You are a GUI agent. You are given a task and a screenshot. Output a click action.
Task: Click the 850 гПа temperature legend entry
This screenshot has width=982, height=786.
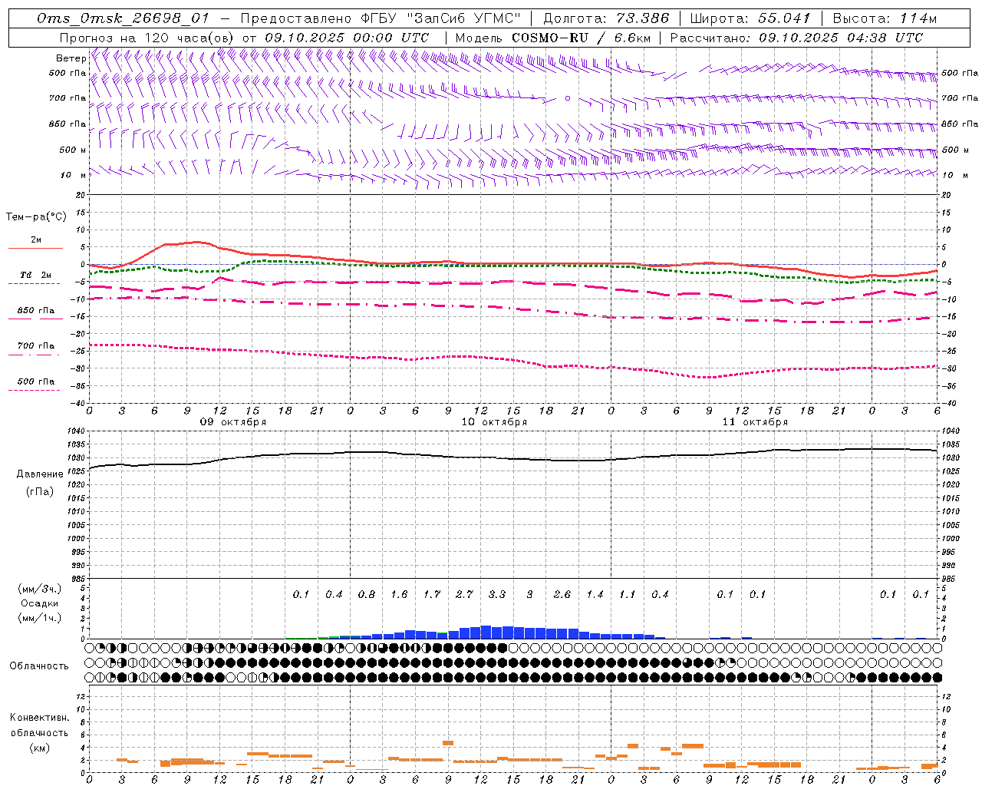[x=36, y=311]
